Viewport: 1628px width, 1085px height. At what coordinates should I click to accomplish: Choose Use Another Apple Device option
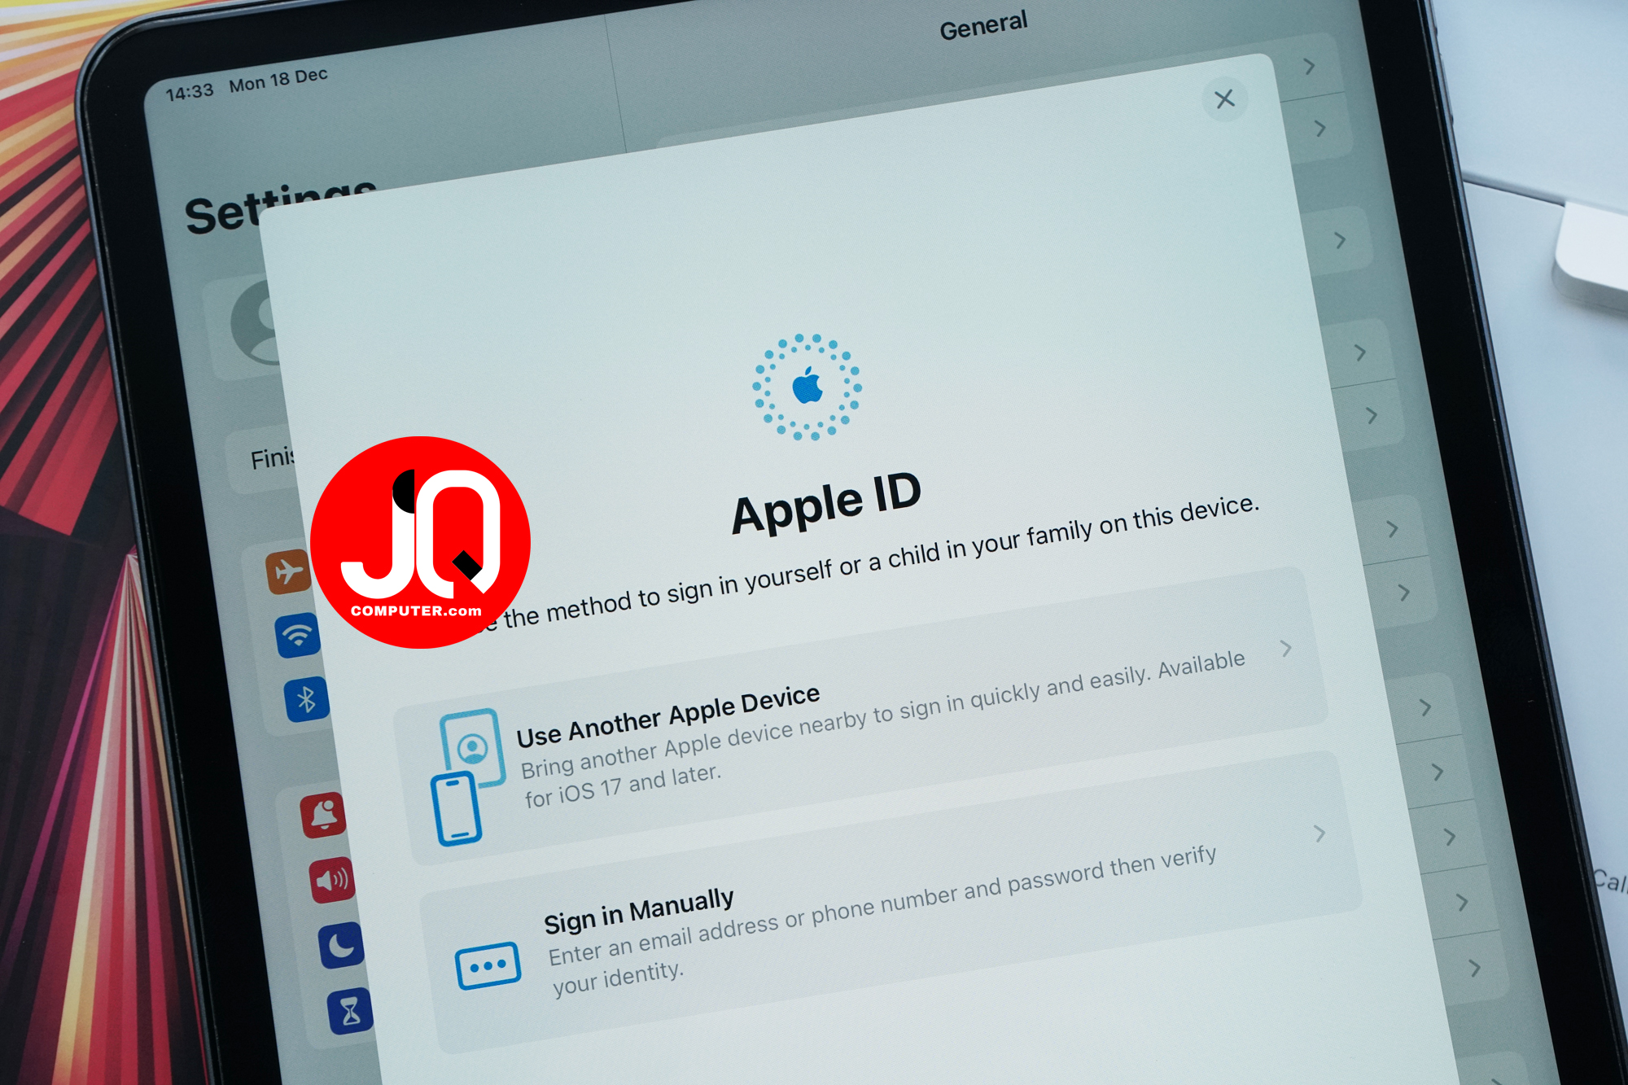[x=860, y=716]
